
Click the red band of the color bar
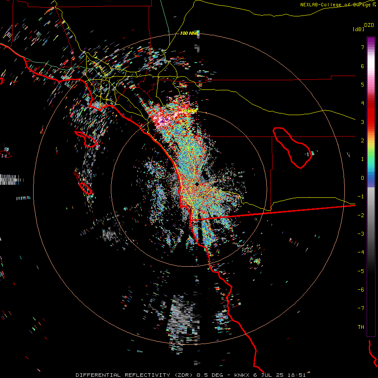coord(371,113)
